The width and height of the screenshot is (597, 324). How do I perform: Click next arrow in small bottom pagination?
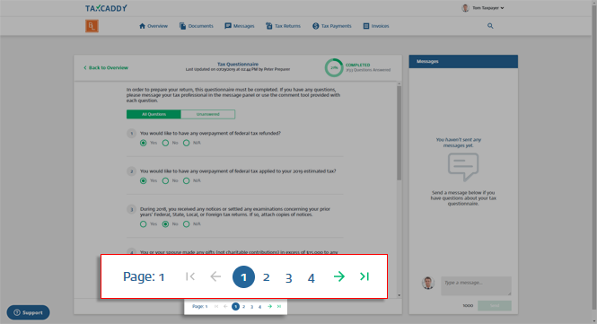tap(269, 306)
